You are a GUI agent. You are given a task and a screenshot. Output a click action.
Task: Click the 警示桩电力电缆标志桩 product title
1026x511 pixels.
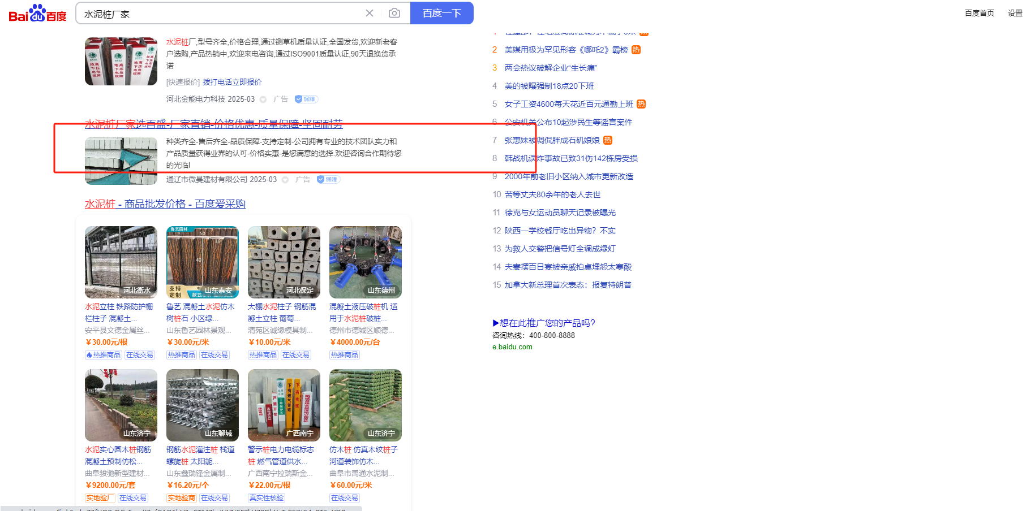[281, 456]
